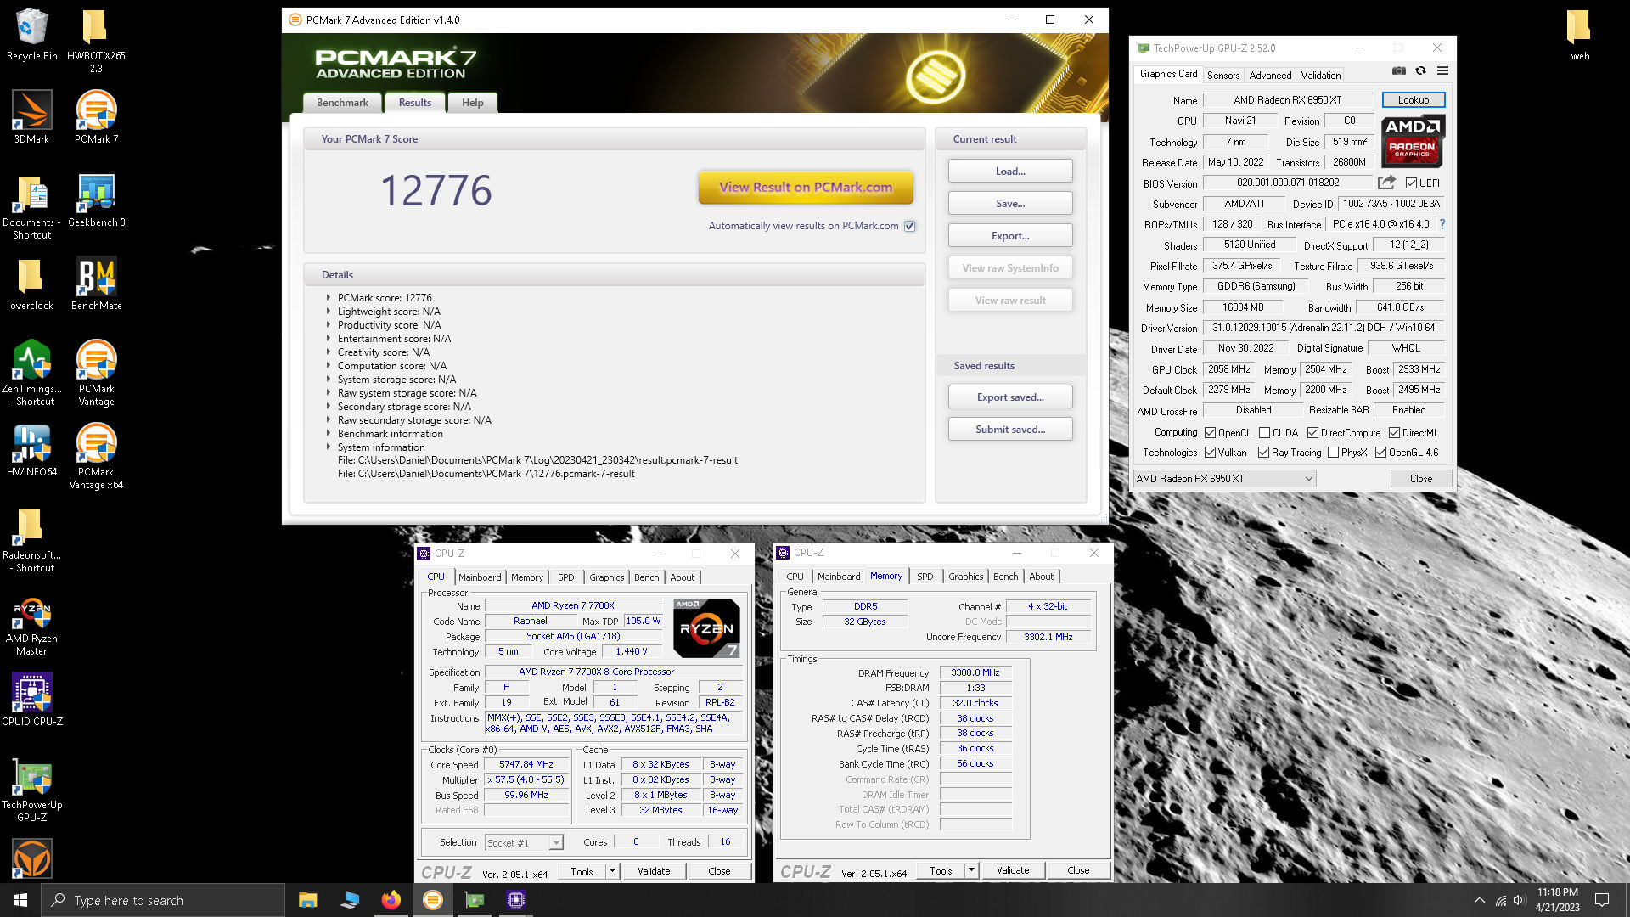
Task: Click View Result on PCMark.com button
Action: [806, 188]
